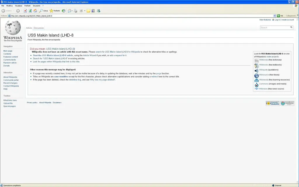
Task: Click the search magnifier icon in Wikipedia
Action: (291, 27)
